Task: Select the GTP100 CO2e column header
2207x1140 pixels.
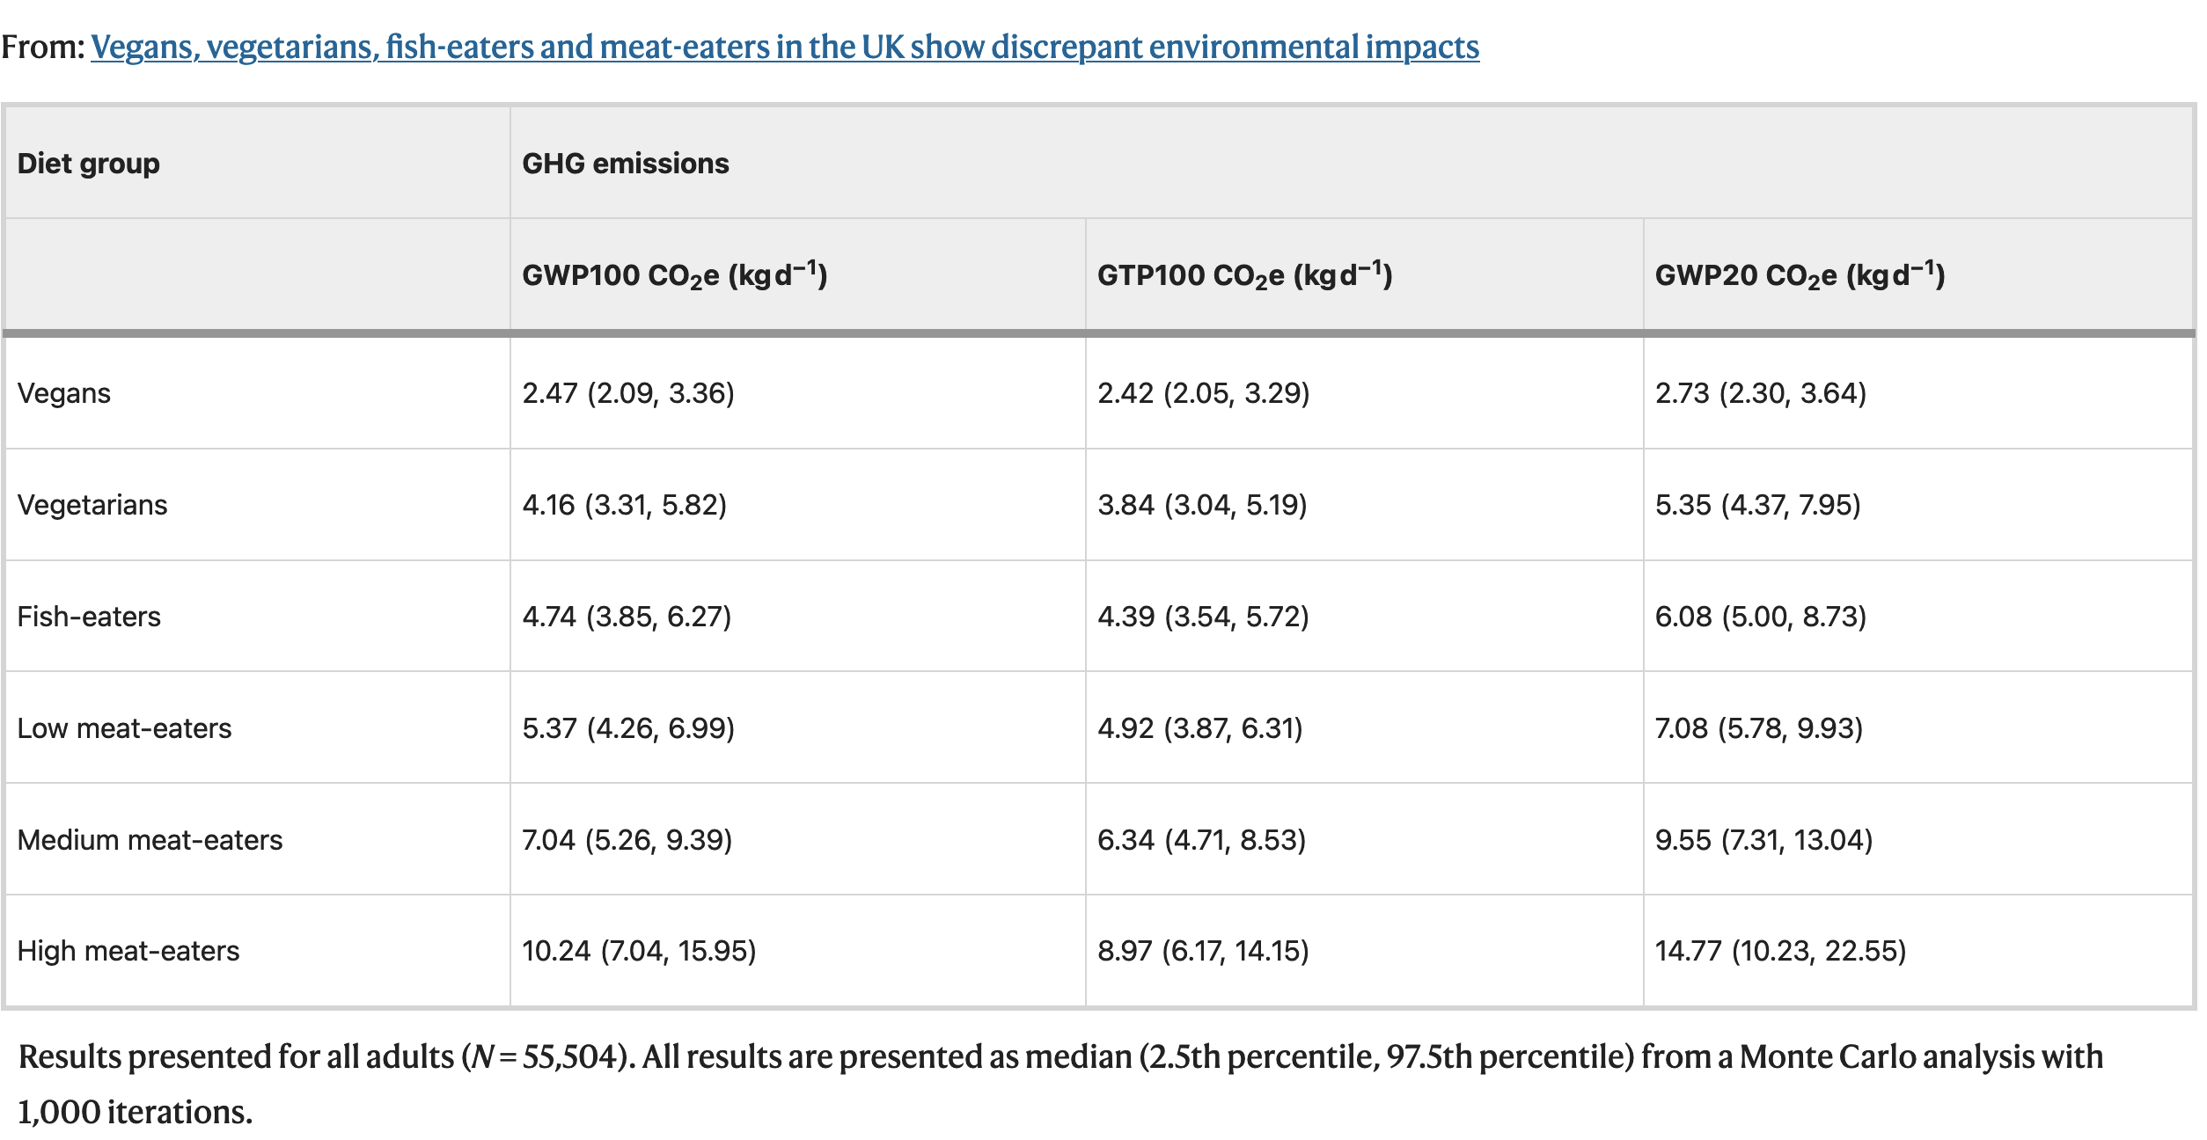Action: coord(1244,275)
